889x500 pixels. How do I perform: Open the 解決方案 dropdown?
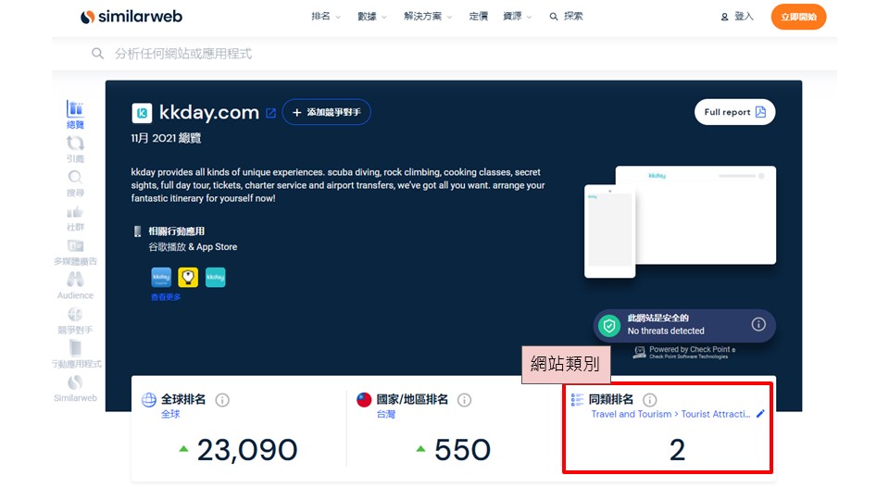[x=428, y=17]
